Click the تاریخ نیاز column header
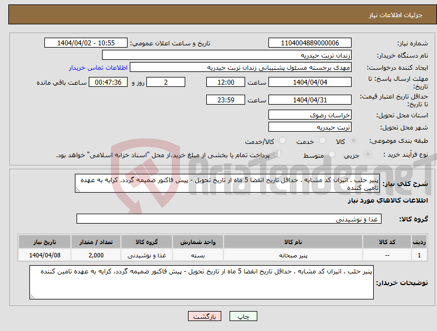437x331 pixels. 44,242
